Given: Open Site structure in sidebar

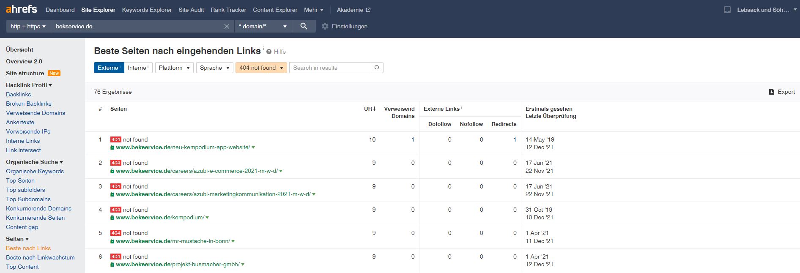Looking at the screenshot, I should point(25,73).
